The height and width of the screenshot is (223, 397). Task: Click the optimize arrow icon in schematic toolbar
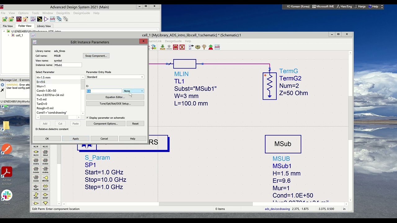coord(211,47)
